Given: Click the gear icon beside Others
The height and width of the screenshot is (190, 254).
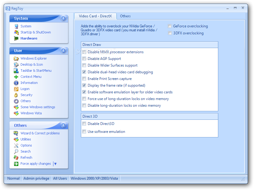Looking at the screenshot, I should point(16,101).
